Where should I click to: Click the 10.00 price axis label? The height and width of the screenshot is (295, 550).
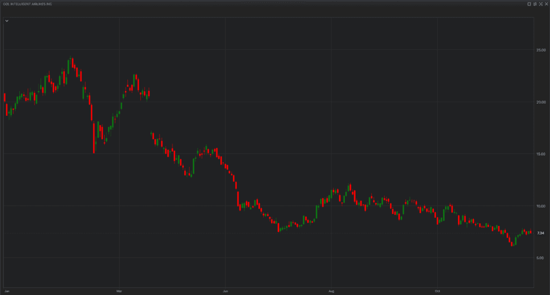(x=541, y=206)
